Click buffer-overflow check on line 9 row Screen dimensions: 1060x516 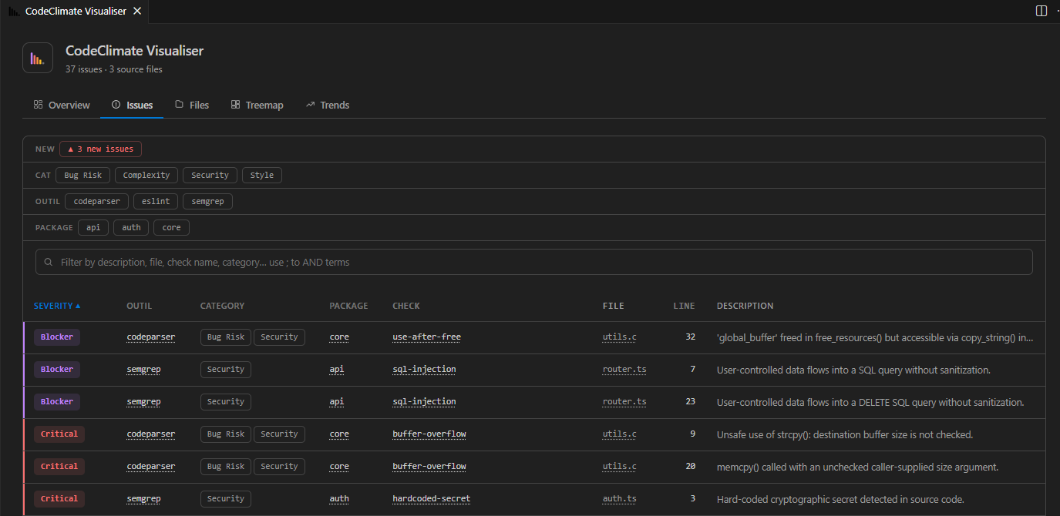pyautogui.click(x=429, y=434)
